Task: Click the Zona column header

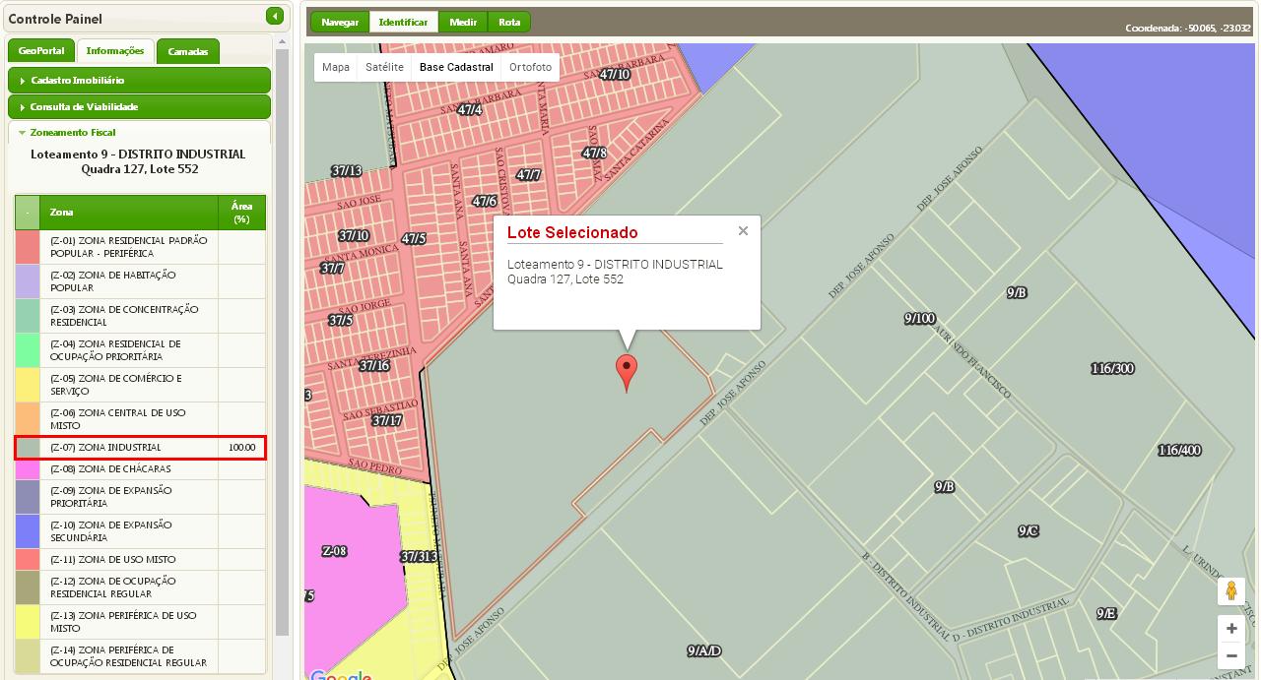Action: (x=129, y=213)
